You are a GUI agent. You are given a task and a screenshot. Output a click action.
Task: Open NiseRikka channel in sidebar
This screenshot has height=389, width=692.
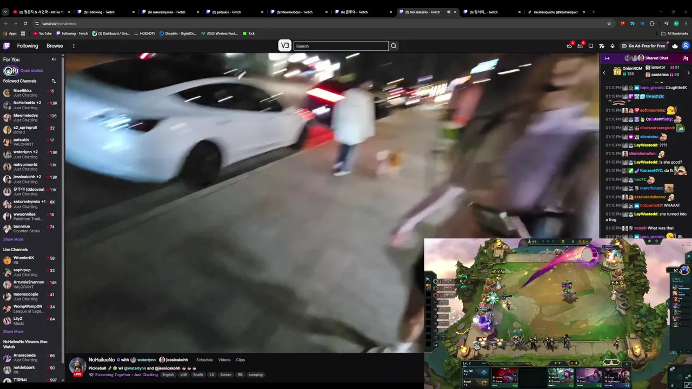point(31,92)
